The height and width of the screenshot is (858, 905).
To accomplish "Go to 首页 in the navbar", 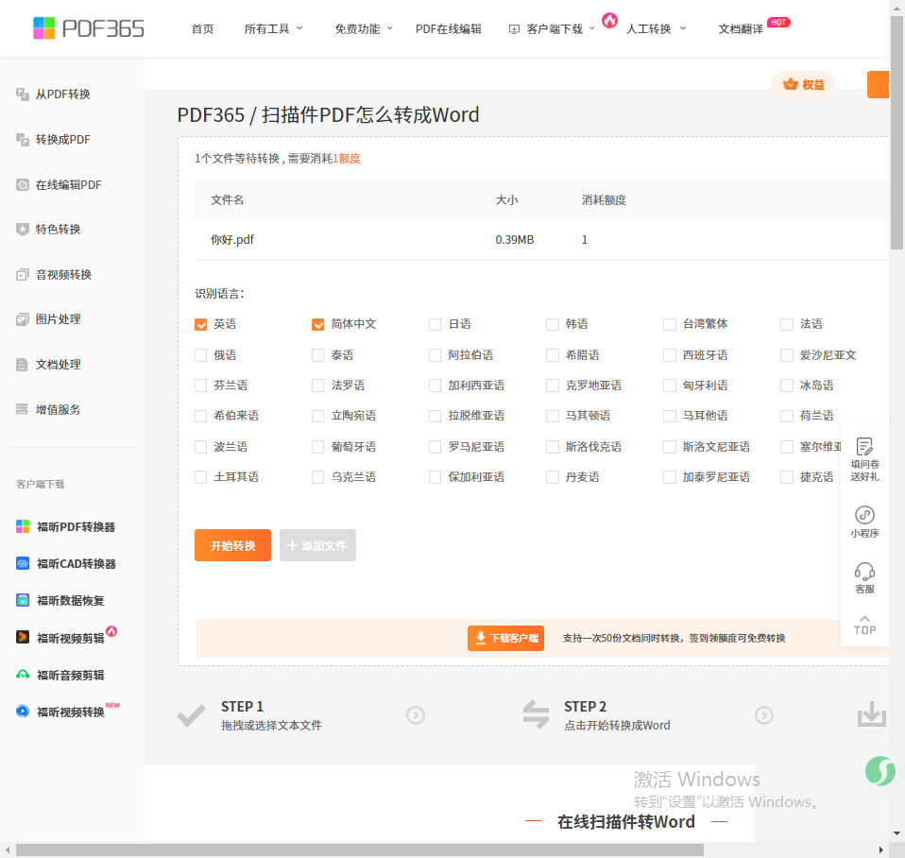I will click(x=202, y=29).
